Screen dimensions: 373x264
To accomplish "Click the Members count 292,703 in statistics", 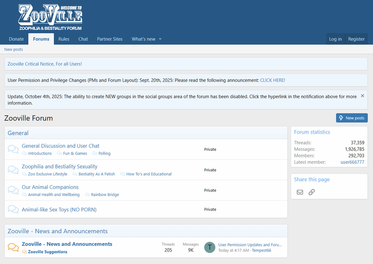I will click(x=356, y=156).
